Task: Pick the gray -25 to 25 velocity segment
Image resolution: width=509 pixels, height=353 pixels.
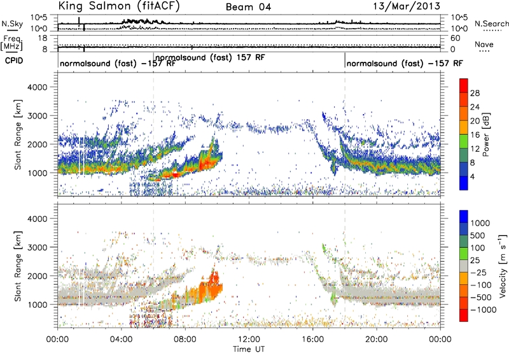Action: coord(464,266)
